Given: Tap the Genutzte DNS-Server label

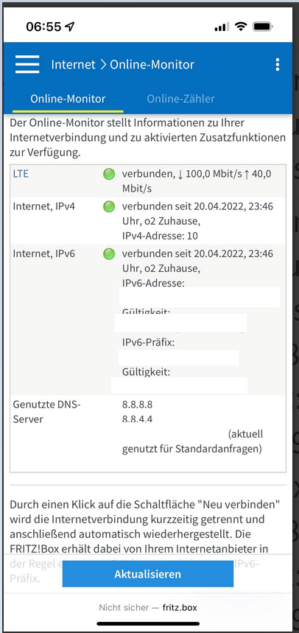Looking at the screenshot, I should point(47,412).
